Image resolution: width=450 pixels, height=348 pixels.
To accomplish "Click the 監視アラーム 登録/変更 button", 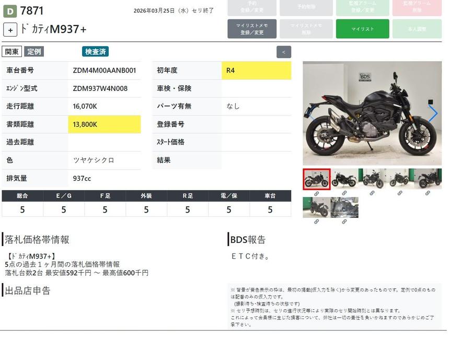I will (362, 7).
